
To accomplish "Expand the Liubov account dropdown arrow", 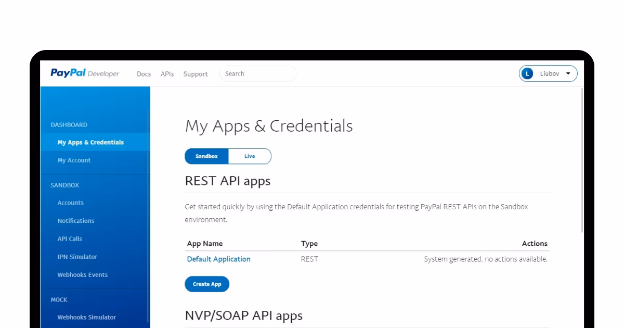I will [568, 74].
